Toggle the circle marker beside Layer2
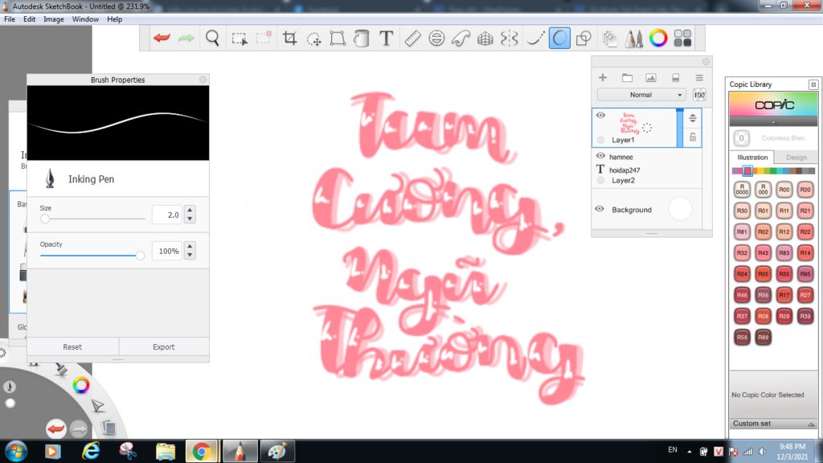823x463 pixels. [600, 180]
